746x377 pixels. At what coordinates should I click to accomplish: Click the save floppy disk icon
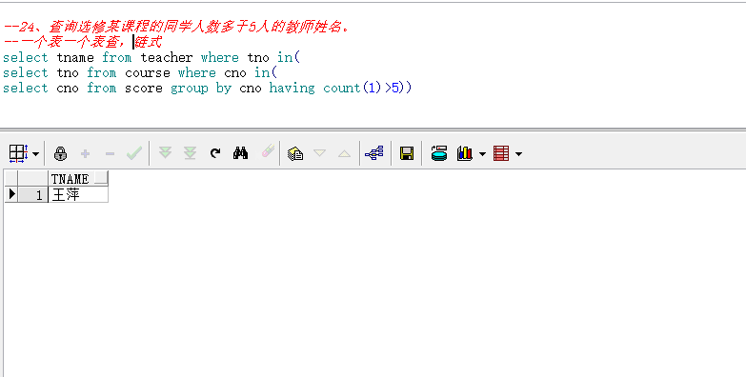[407, 153]
